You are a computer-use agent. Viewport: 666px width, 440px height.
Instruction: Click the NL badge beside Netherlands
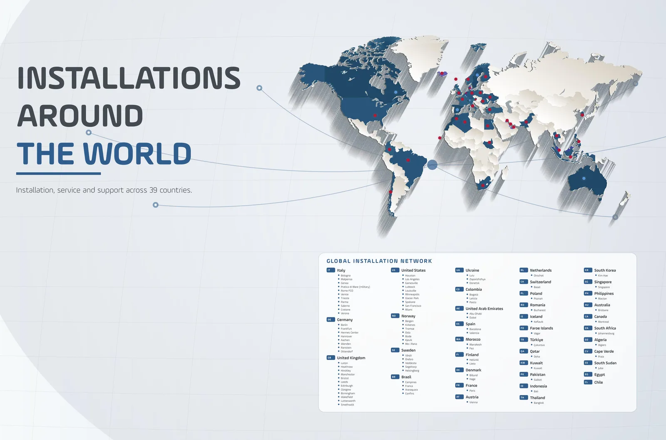[x=524, y=270]
